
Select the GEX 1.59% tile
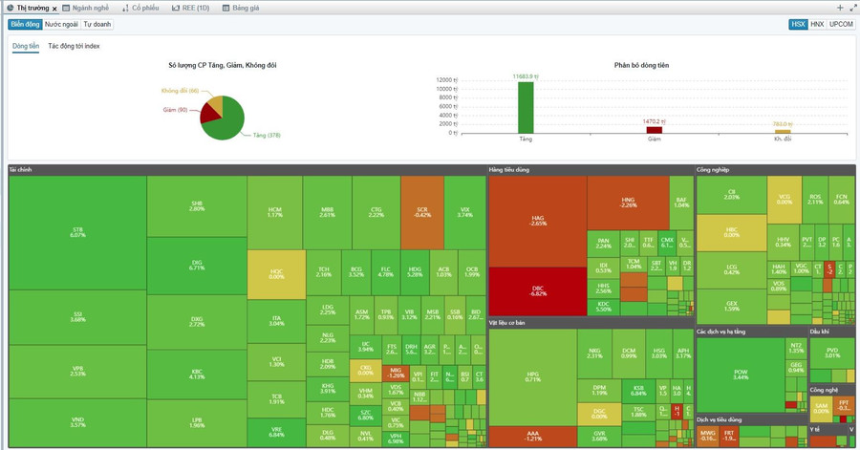pos(731,307)
